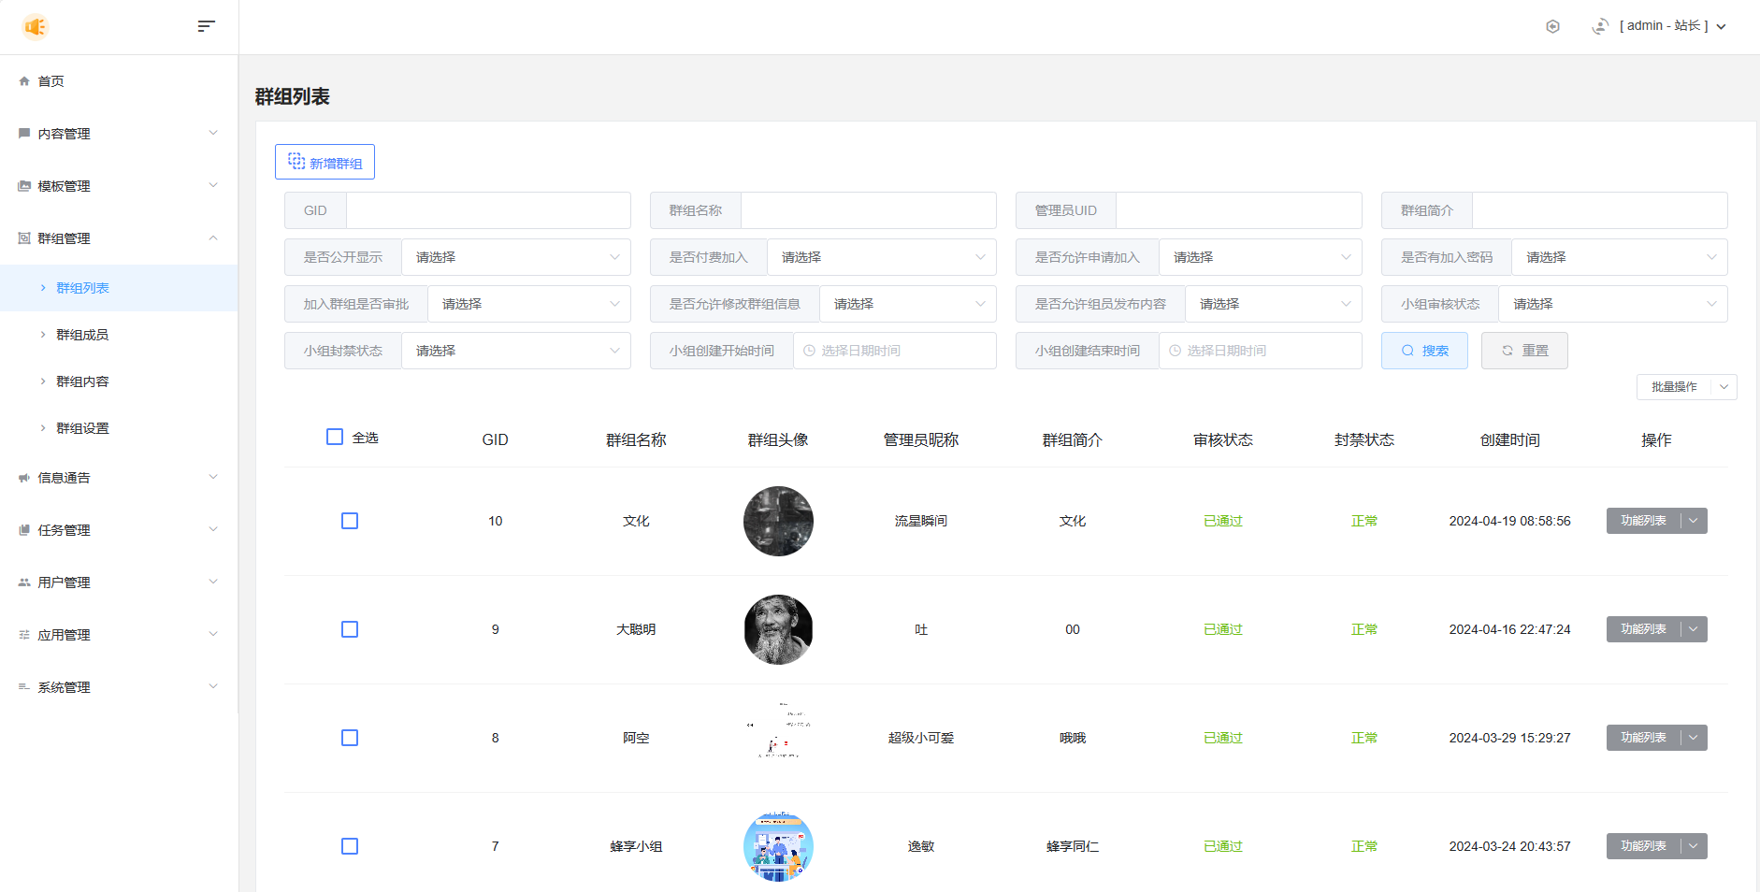
Task: Collapse the sidebar with the menu fold icon
Action: pos(207,26)
